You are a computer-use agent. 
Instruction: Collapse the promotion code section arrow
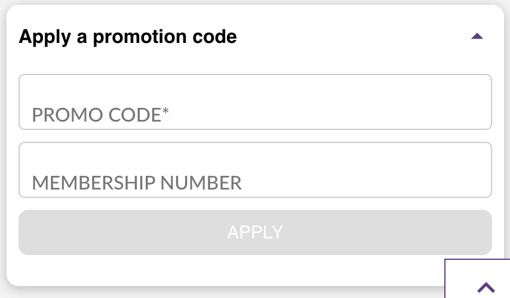pos(477,37)
